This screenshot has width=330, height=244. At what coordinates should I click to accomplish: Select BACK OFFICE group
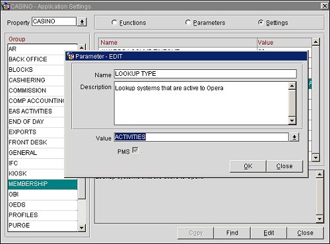point(36,59)
